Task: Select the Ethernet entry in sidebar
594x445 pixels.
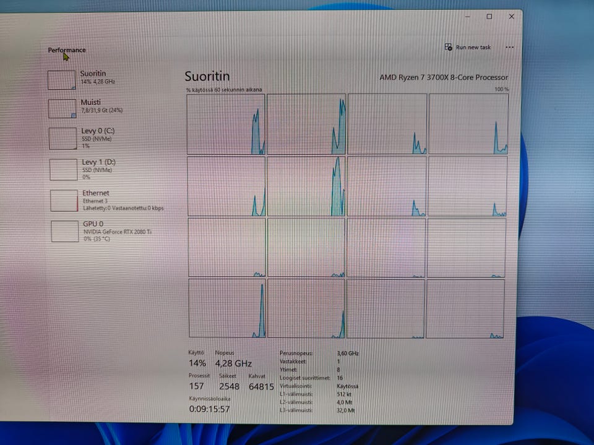Action: point(108,200)
